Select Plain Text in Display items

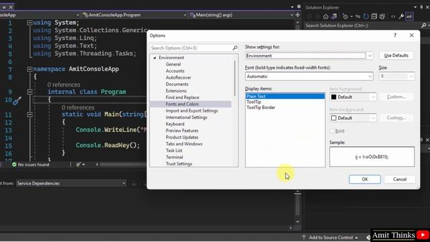pos(285,96)
